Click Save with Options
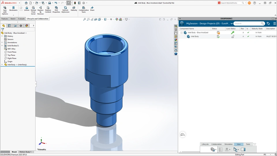Viewport: 277px width, 156px height. [5, 10]
